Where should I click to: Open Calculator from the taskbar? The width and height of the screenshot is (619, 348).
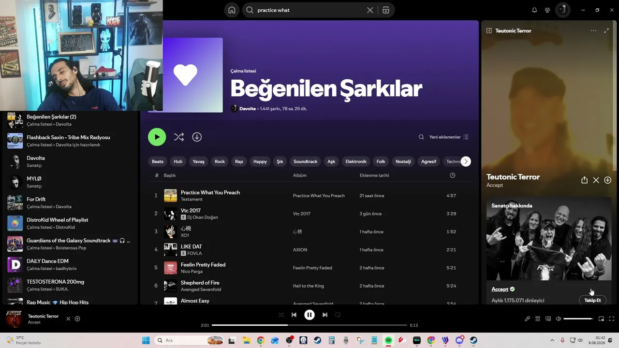(x=332, y=340)
